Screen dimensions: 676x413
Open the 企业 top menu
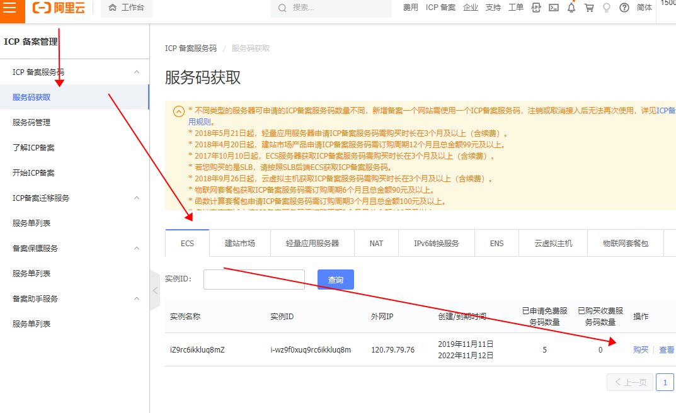point(471,8)
